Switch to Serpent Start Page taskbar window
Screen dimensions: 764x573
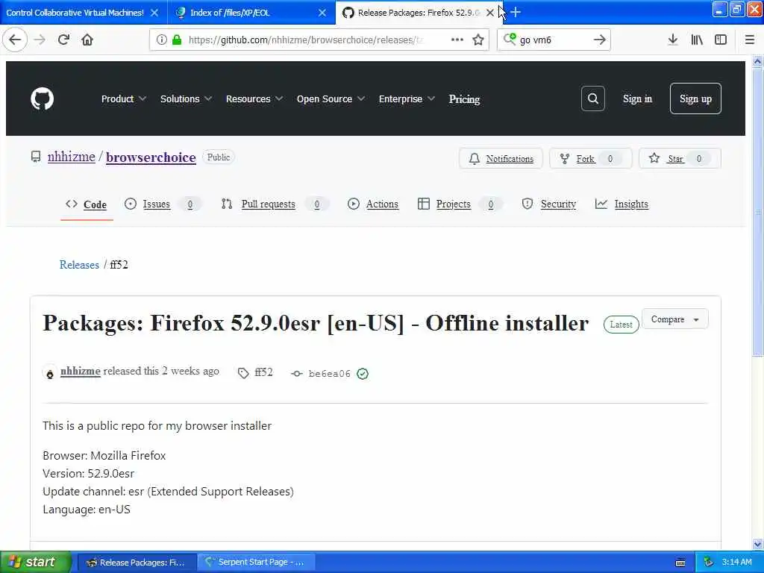(x=257, y=563)
